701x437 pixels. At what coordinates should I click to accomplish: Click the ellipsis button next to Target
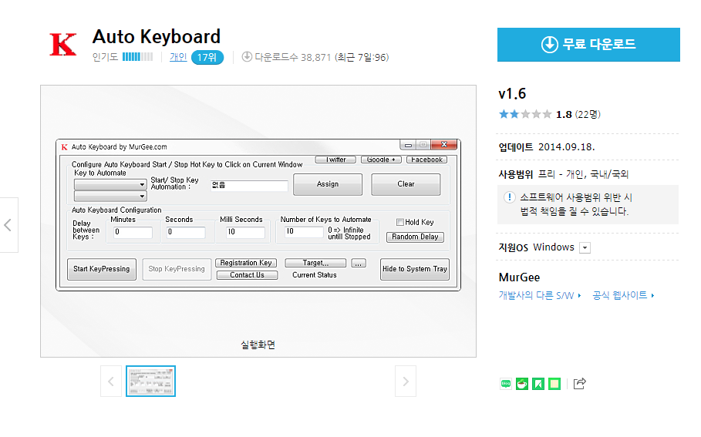click(359, 263)
